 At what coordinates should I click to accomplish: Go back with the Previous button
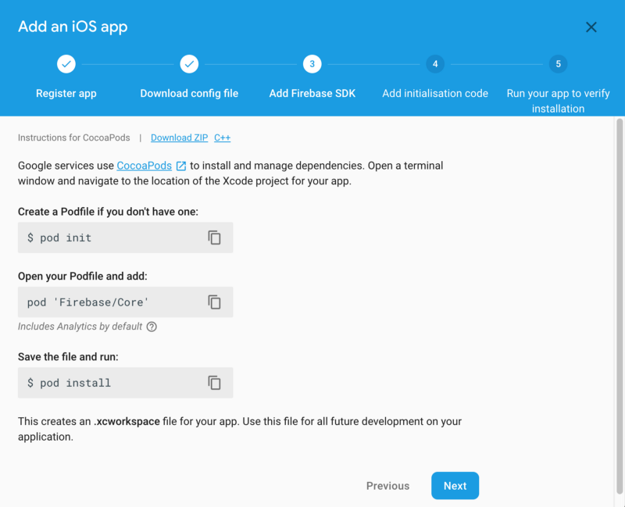[387, 486]
